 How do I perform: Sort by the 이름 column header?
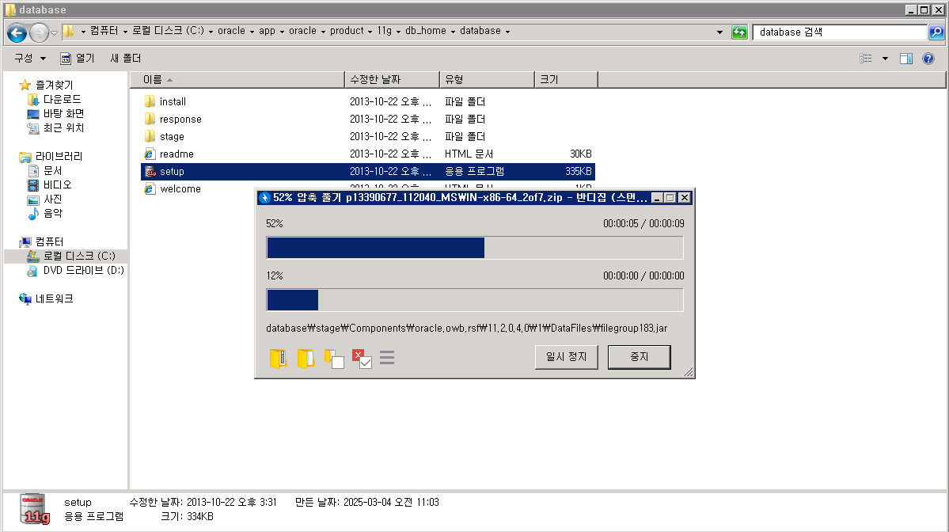coord(237,80)
